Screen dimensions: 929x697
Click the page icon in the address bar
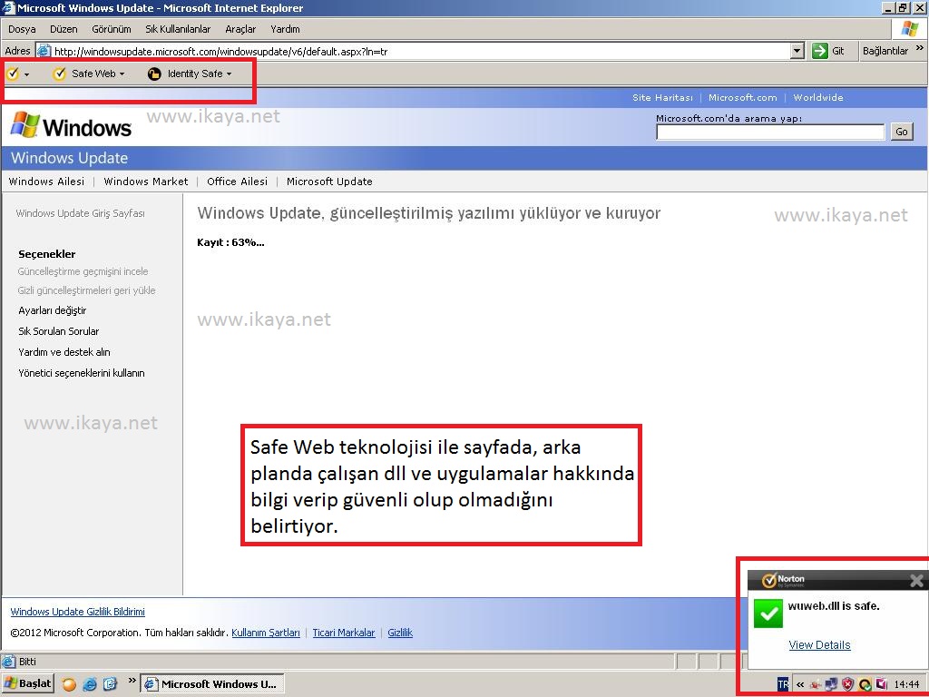click(x=44, y=51)
